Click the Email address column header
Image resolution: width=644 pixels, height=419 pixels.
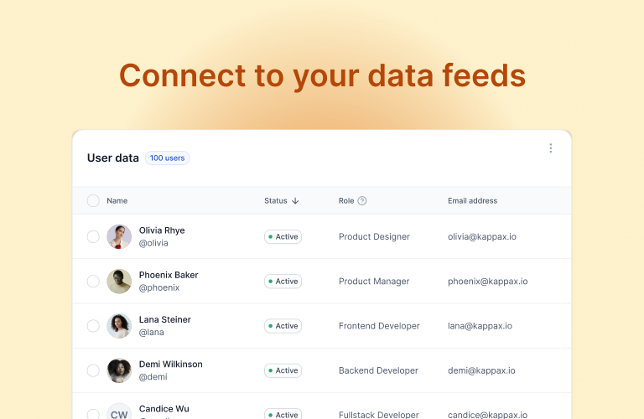tap(472, 200)
